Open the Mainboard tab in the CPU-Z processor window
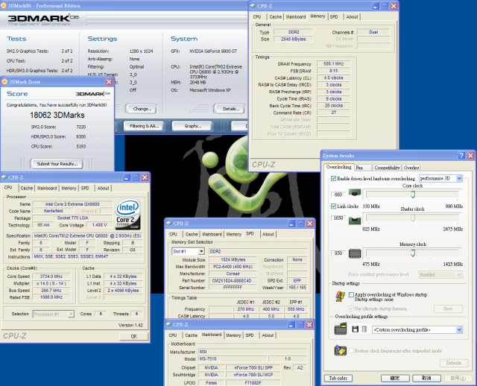477x386 pixels. pos(47,189)
